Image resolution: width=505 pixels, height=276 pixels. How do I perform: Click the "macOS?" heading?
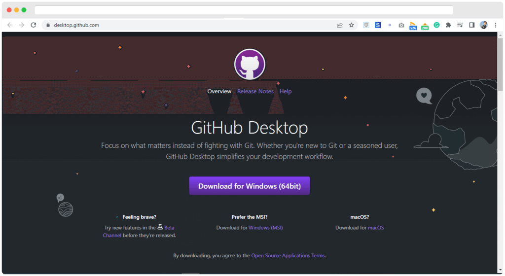click(x=360, y=217)
